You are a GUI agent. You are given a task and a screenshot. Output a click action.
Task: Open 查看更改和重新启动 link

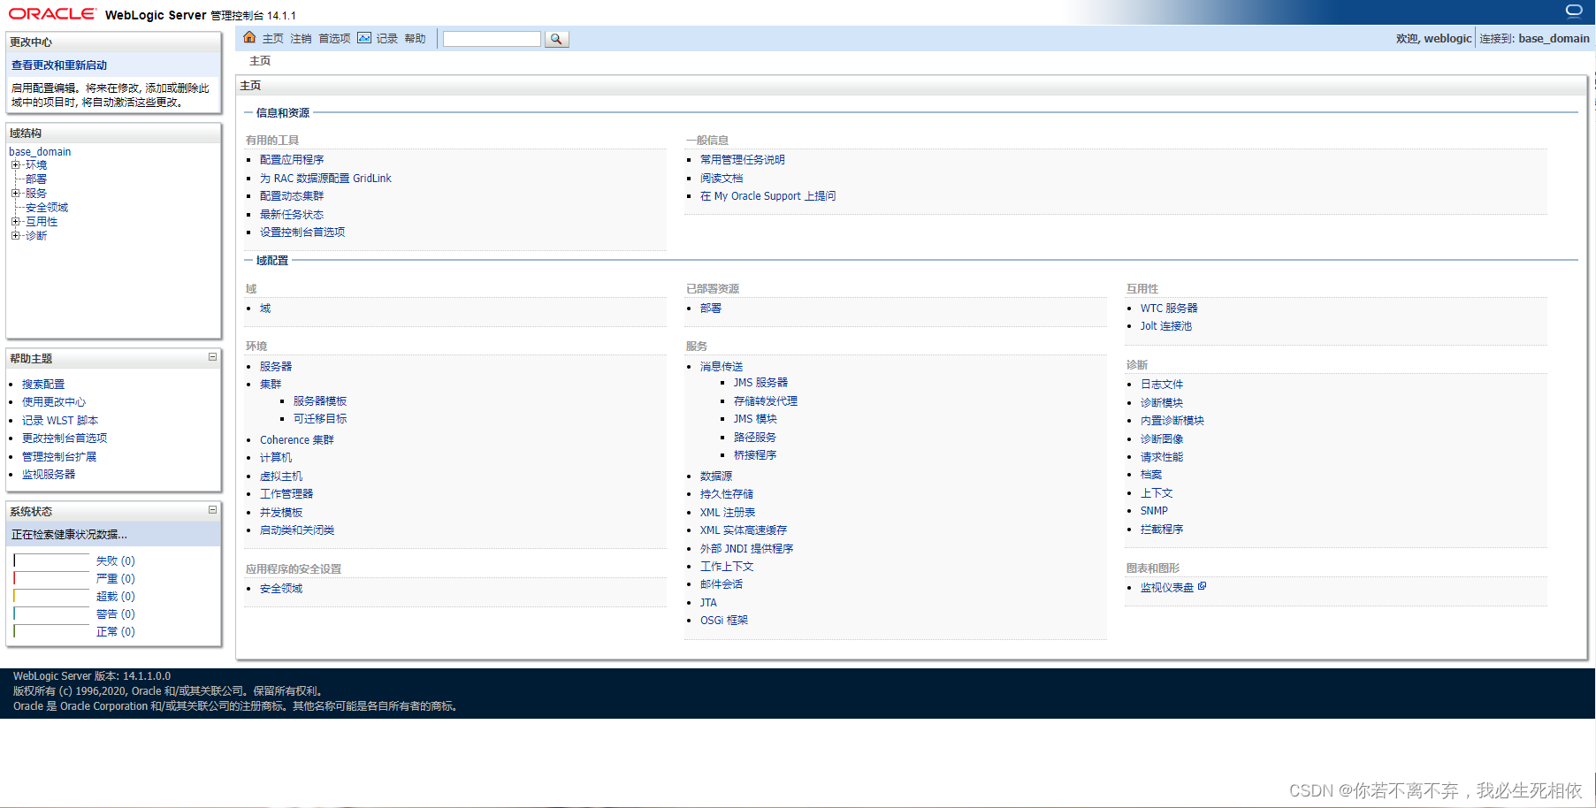pyautogui.click(x=59, y=65)
